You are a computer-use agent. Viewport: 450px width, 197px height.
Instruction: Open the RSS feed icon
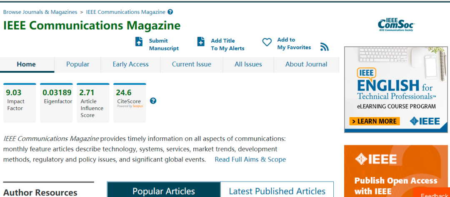pos(325,47)
